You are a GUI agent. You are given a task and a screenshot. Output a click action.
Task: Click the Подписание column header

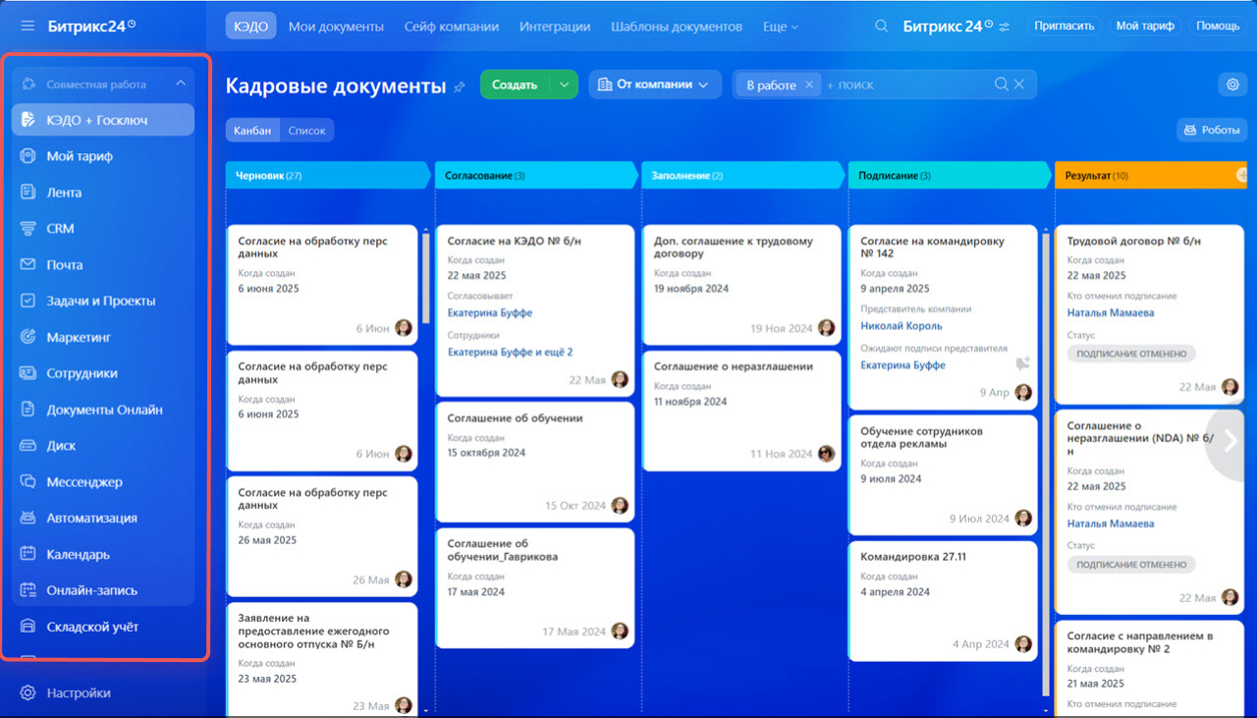tap(950, 175)
